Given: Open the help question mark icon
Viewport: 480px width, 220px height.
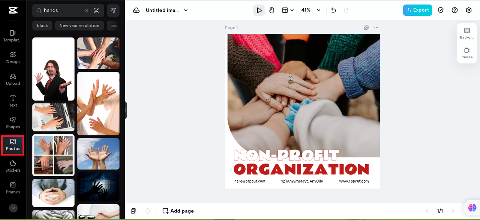Looking at the screenshot, I should point(454,10).
